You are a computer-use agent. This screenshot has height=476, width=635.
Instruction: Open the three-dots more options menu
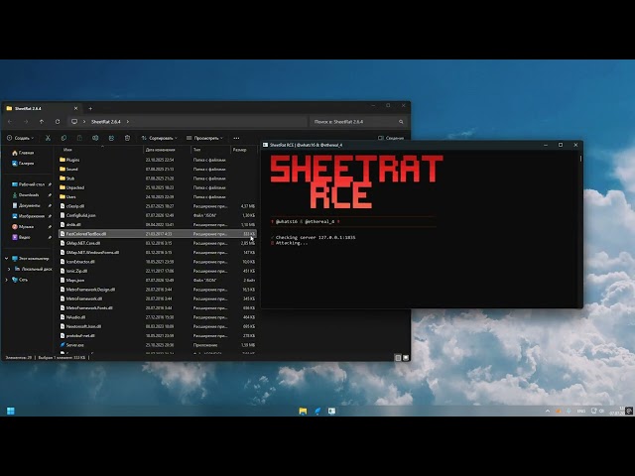(236, 138)
